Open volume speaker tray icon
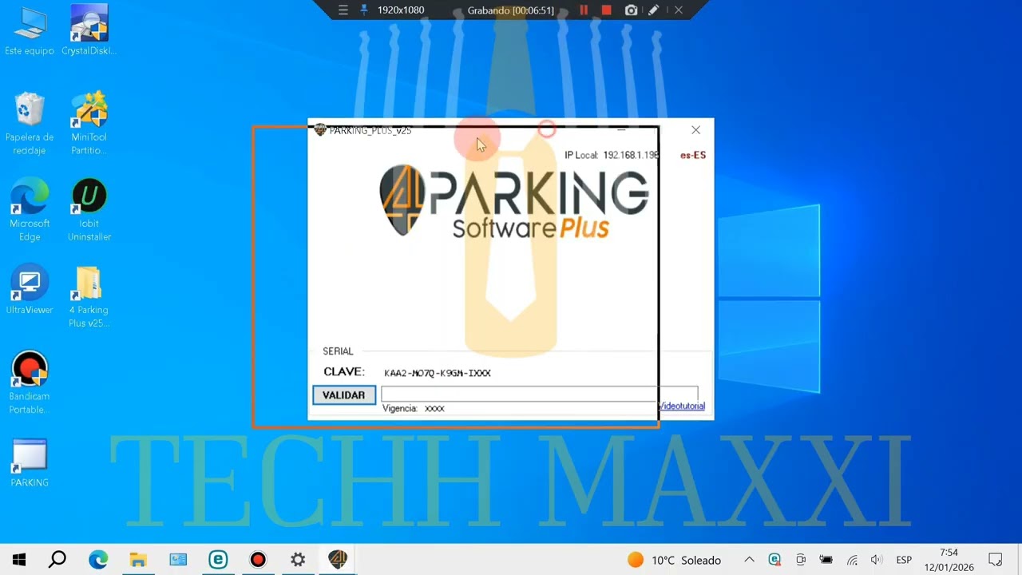Viewport: 1022px width, 575px height. (x=877, y=560)
